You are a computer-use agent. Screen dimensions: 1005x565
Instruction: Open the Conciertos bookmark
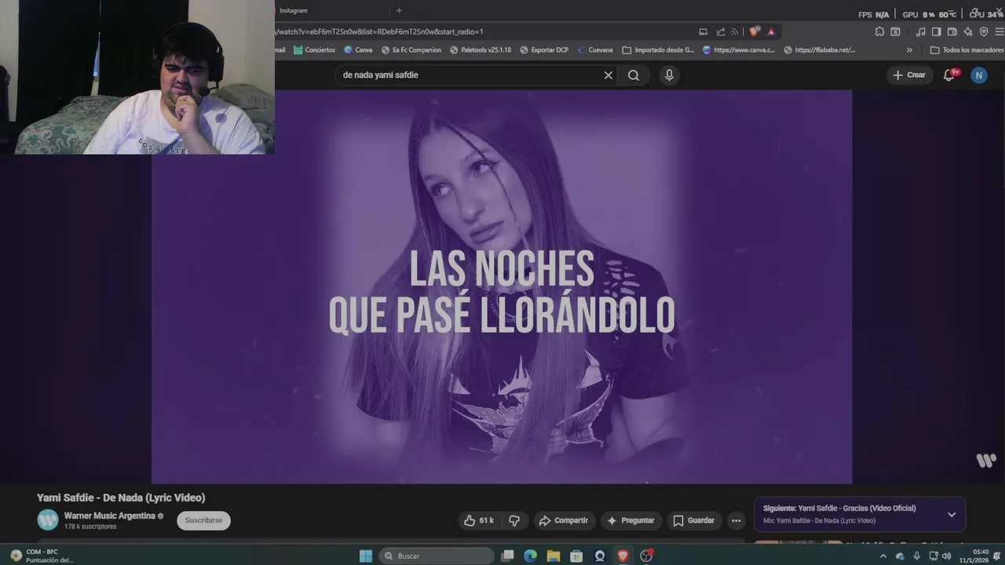[314, 49]
